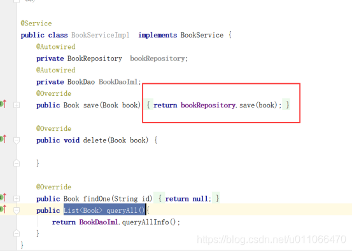Image resolution: width=352 pixels, height=251 pixels.
Task: Click the queryAllInfo() method call
Action: (149, 222)
